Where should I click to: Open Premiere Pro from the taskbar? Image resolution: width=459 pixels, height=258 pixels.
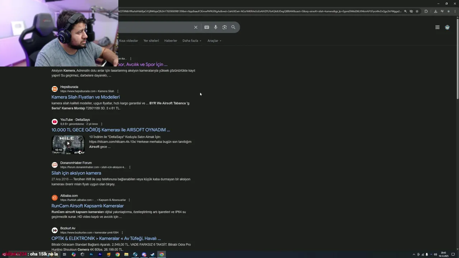(100, 254)
